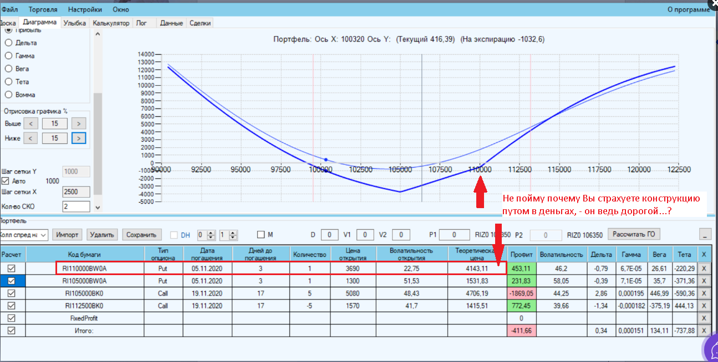
Task: Select the Дельта radio button
Action: pos(8,43)
